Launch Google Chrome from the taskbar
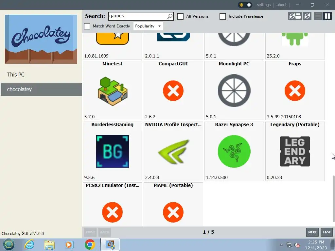The width and height of the screenshot is (335, 251). coord(90,244)
